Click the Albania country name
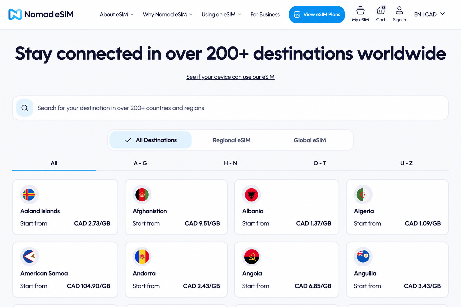Image resolution: width=461 pixels, height=307 pixels. [x=253, y=211]
